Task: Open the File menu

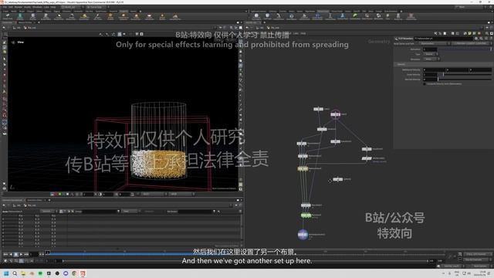Action: [x=5, y=7]
